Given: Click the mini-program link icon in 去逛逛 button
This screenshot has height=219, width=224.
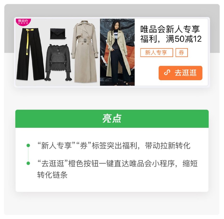Looking at the screenshot, I should (x=167, y=72).
